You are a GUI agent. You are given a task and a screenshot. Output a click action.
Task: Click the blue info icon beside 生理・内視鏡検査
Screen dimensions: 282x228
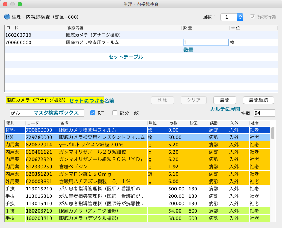(7, 17)
